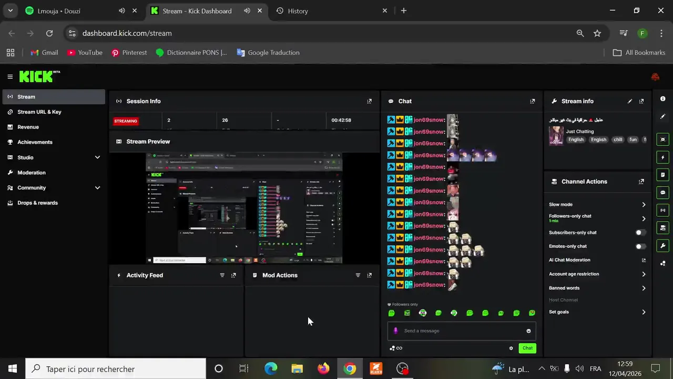Click the channel points icon below message box
Screen dimensions: 673x379
pyautogui.click(x=392, y=348)
